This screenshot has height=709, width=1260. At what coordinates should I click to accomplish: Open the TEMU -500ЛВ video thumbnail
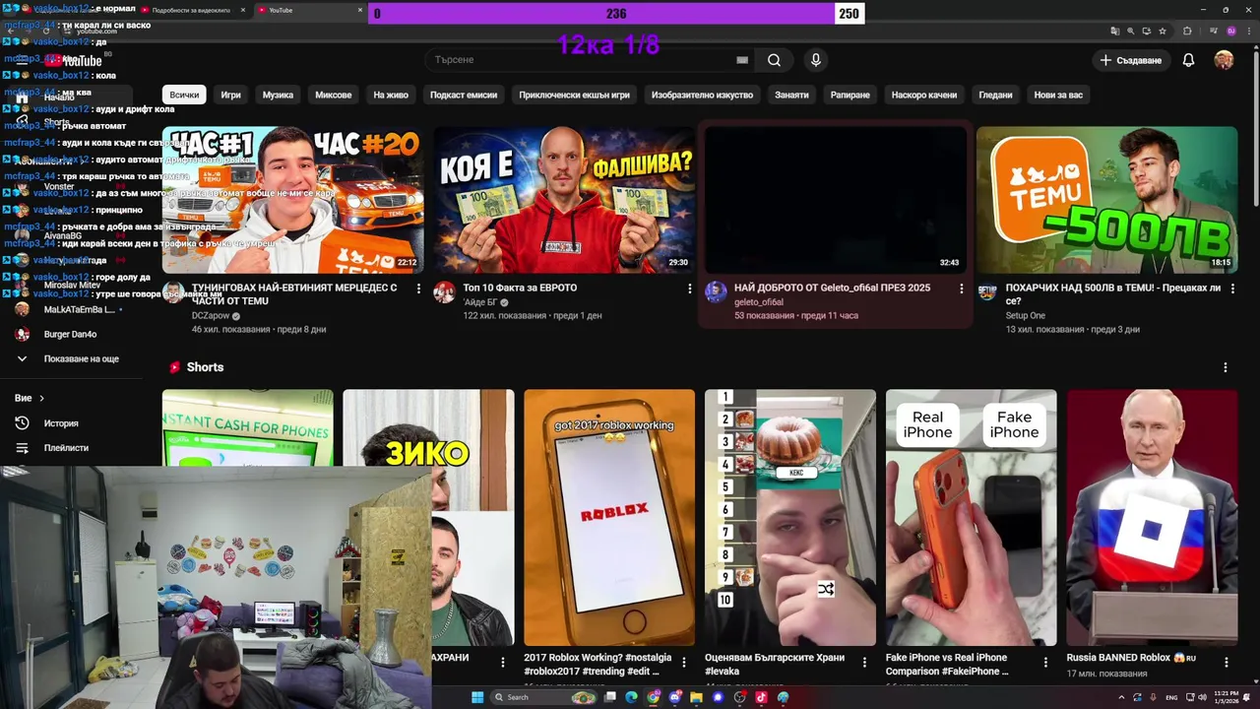[1106, 199]
